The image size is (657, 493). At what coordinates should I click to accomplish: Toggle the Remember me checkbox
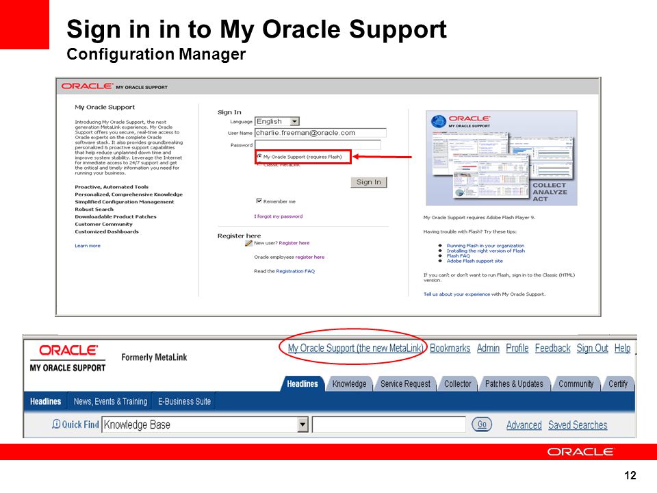pyautogui.click(x=259, y=201)
